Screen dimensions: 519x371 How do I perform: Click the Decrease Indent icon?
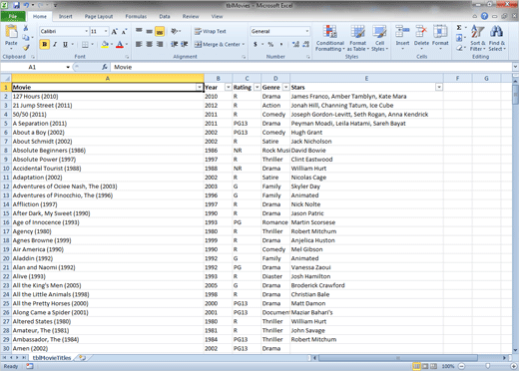coord(174,44)
